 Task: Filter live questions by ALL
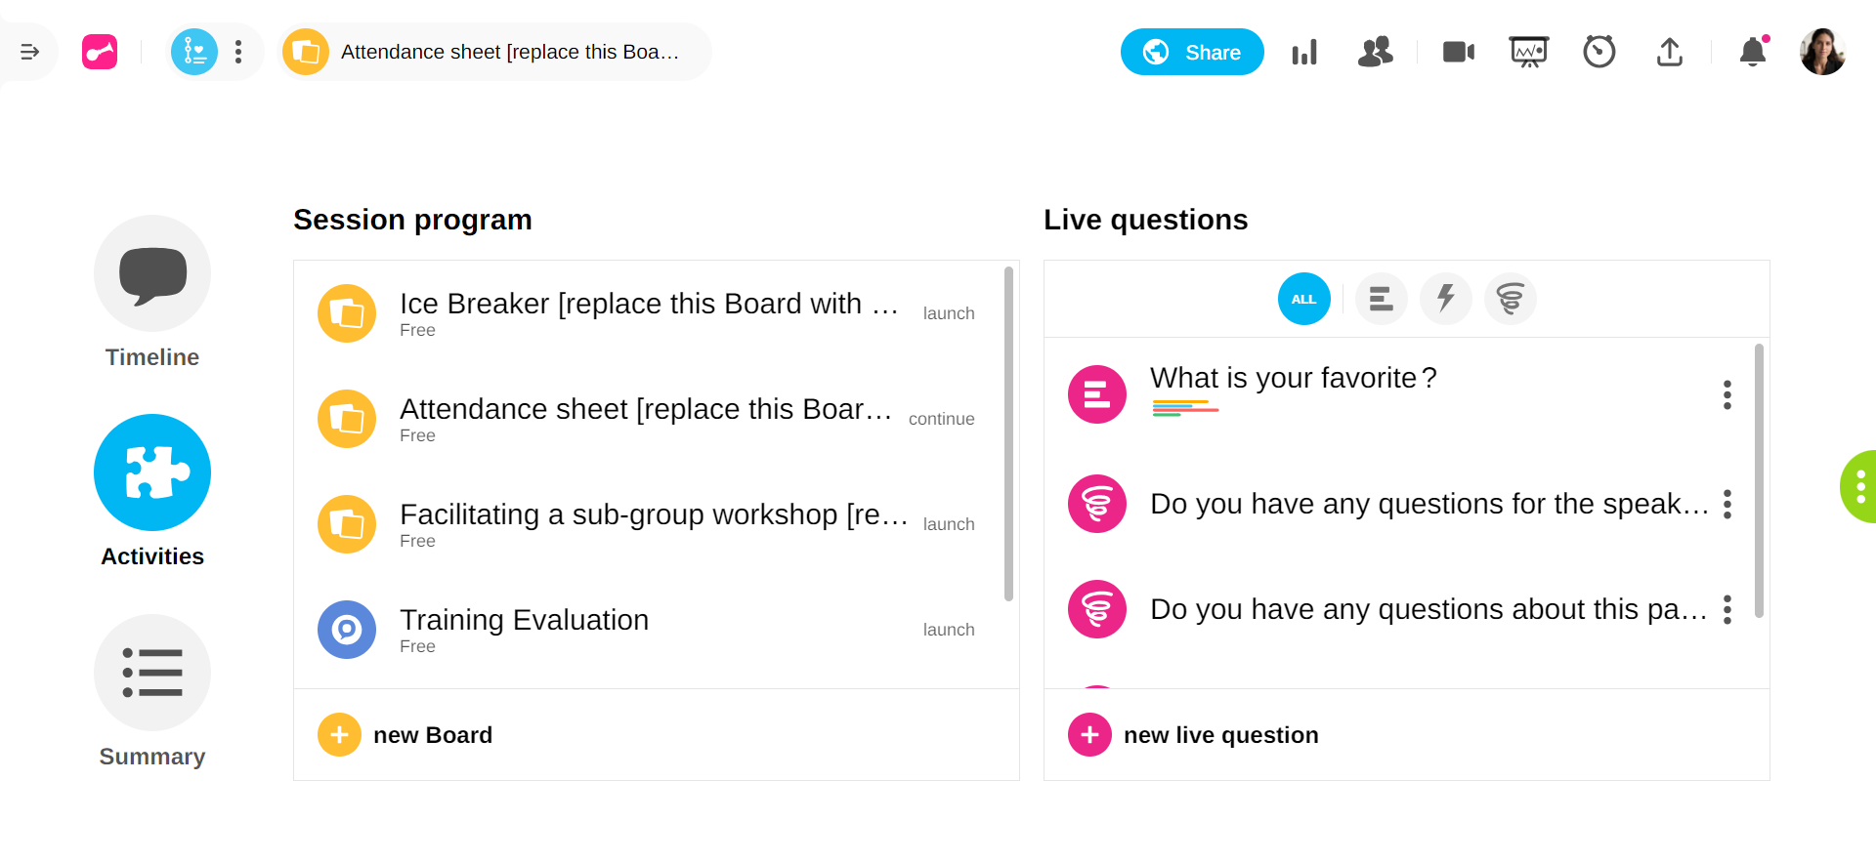tap(1303, 299)
